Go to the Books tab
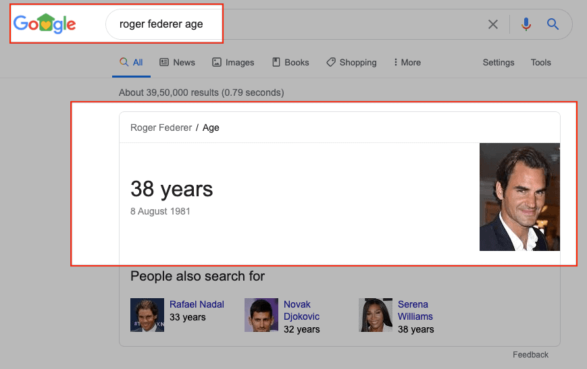This screenshot has width=587, height=369. coord(290,62)
